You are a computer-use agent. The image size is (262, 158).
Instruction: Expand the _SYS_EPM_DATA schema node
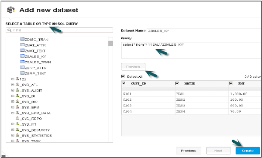[13, 113]
